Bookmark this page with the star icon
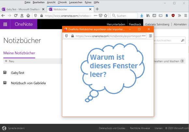This screenshot has width=189, height=132. 106,16
